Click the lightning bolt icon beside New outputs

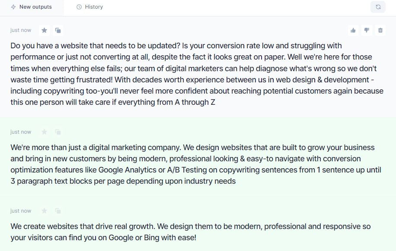(13, 7)
